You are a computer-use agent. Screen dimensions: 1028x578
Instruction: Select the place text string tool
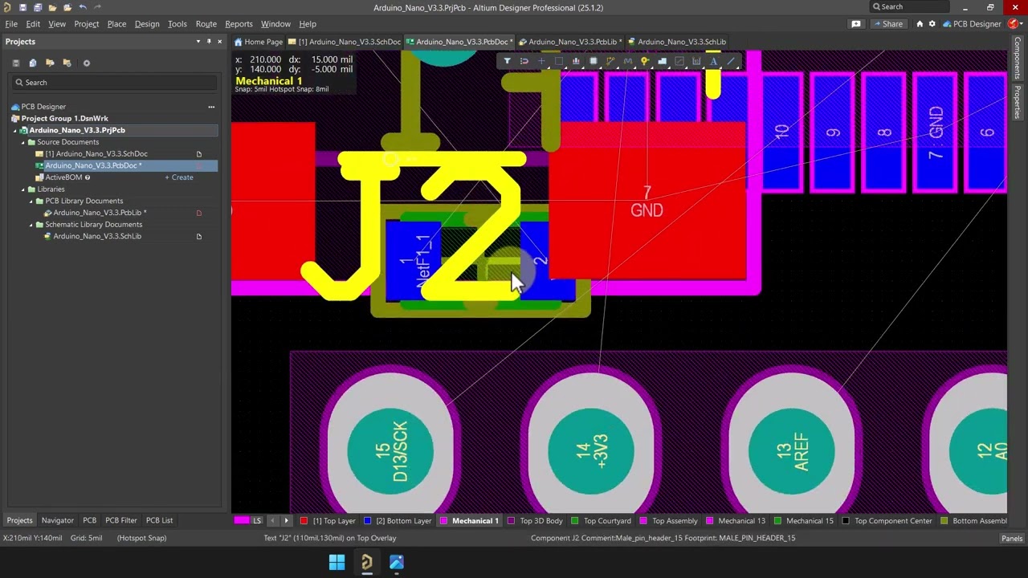tap(713, 61)
